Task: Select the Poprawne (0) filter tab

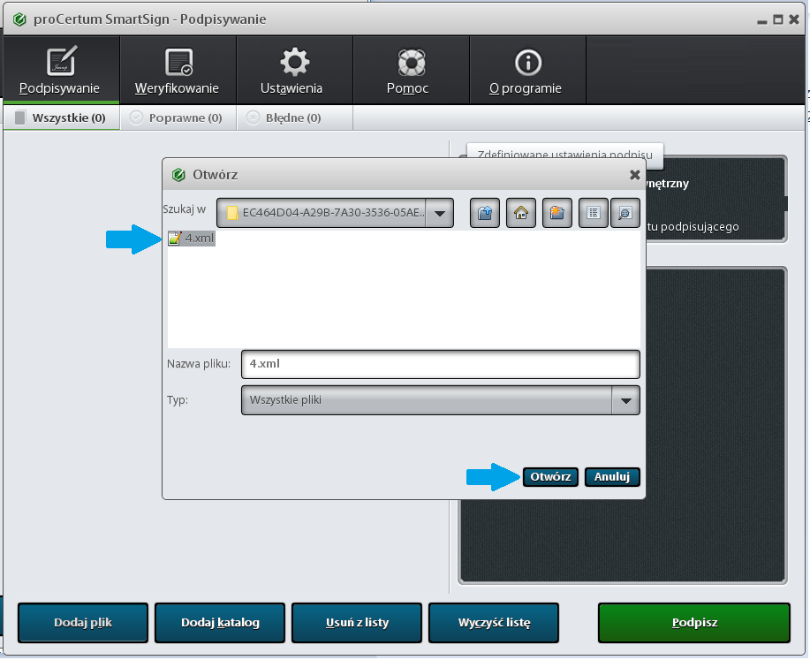Action: click(178, 118)
